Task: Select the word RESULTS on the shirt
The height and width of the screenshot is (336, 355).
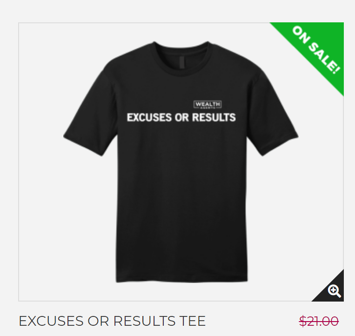Action: [x=214, y=117]
